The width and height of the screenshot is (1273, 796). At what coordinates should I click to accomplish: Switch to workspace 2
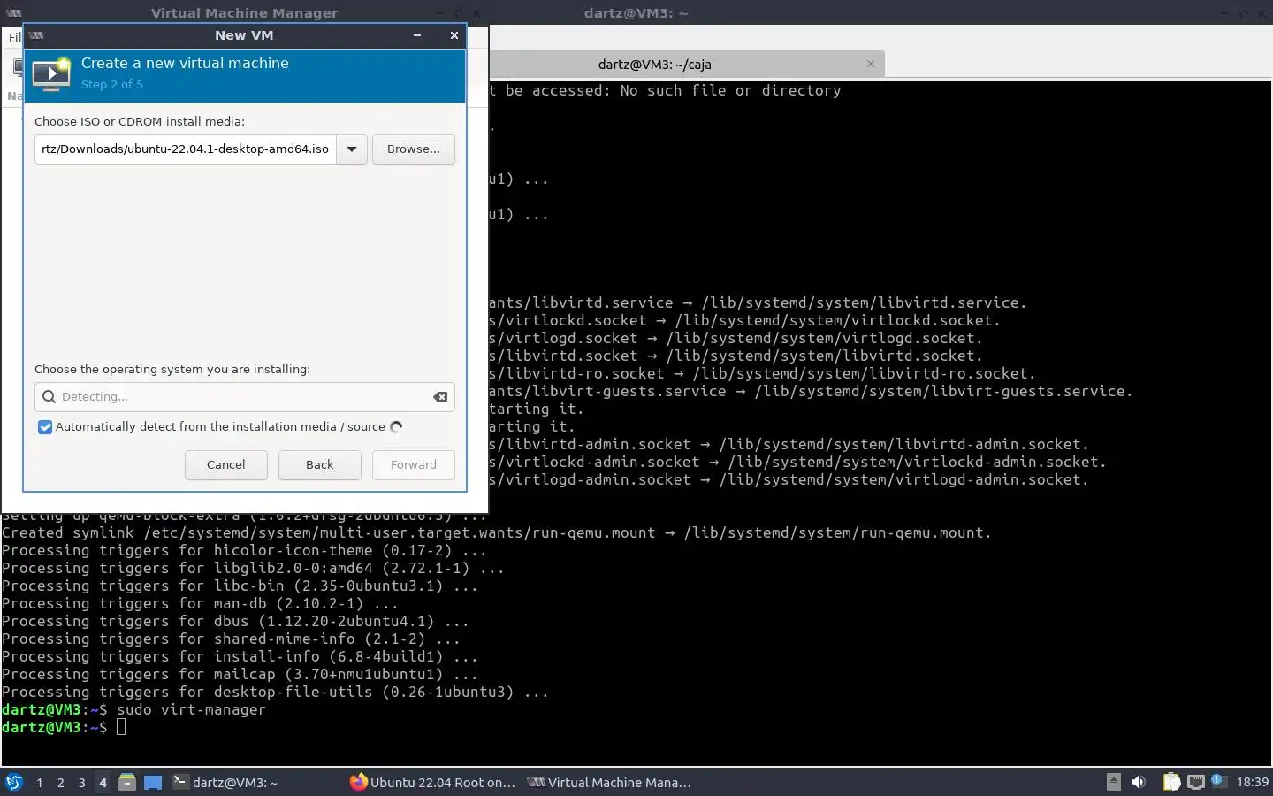(x=60, y=783)
